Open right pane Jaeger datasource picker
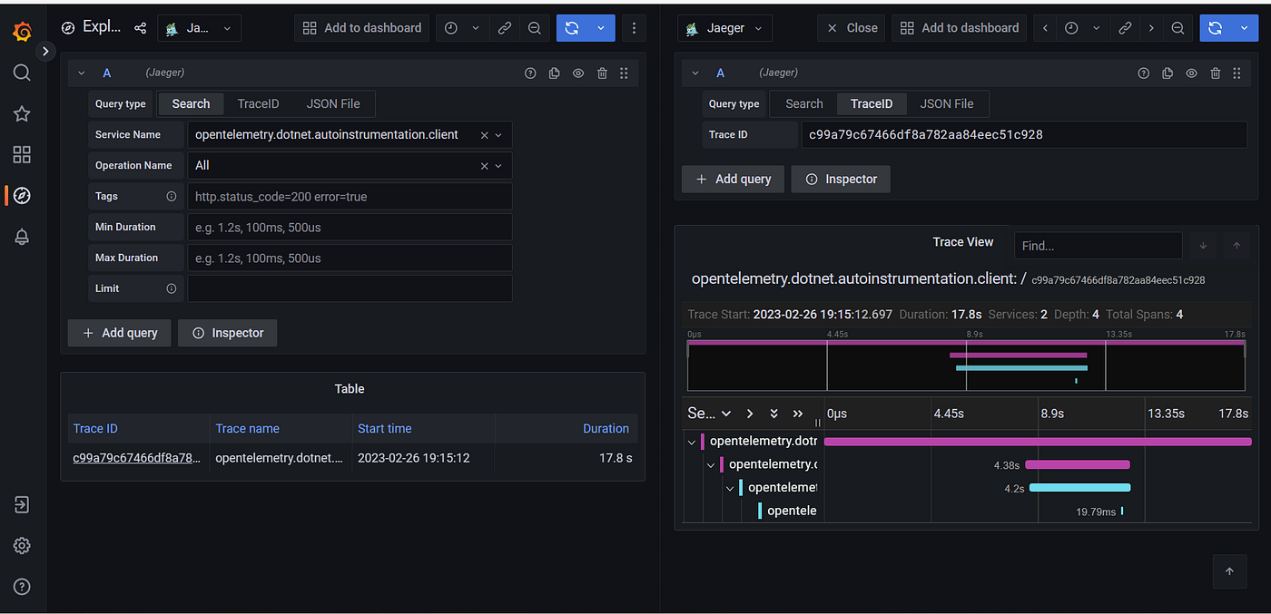The width and height of the screenshot is (1271, 614). point(724,28)
